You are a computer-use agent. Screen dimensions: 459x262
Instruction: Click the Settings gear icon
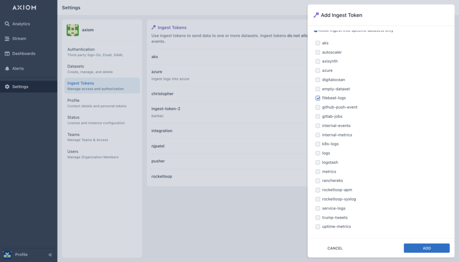tap(7, 87)
